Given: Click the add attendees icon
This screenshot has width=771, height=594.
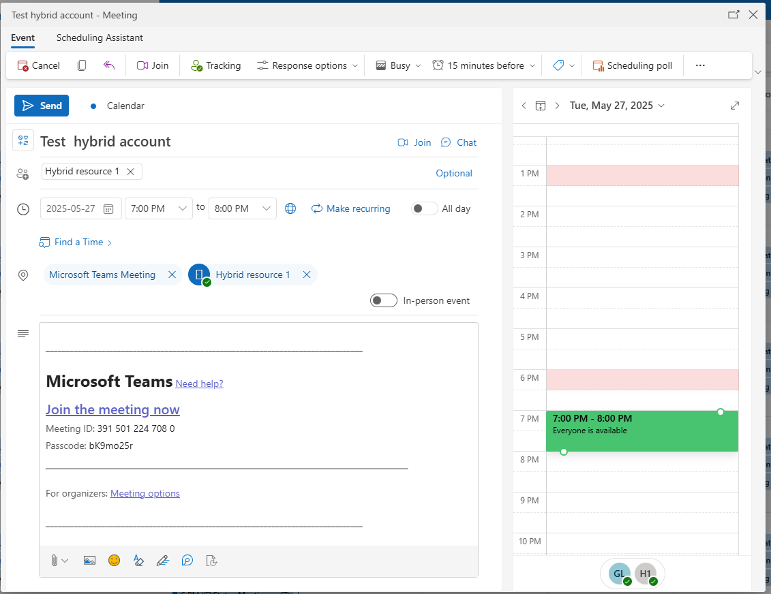Looking at the screenshot, I should [x=22, y=174].
